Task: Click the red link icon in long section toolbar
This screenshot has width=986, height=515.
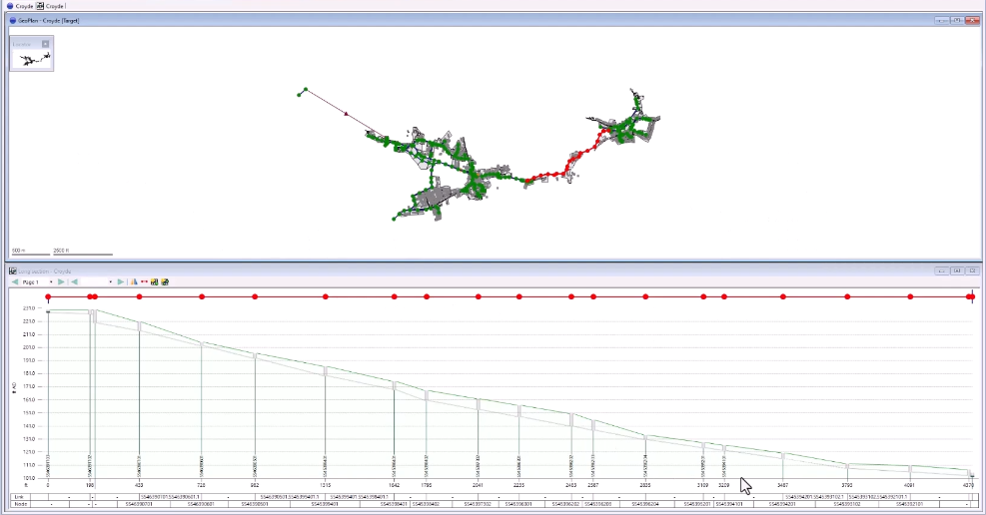Action: pyautogui.click(x=144, y=282)
